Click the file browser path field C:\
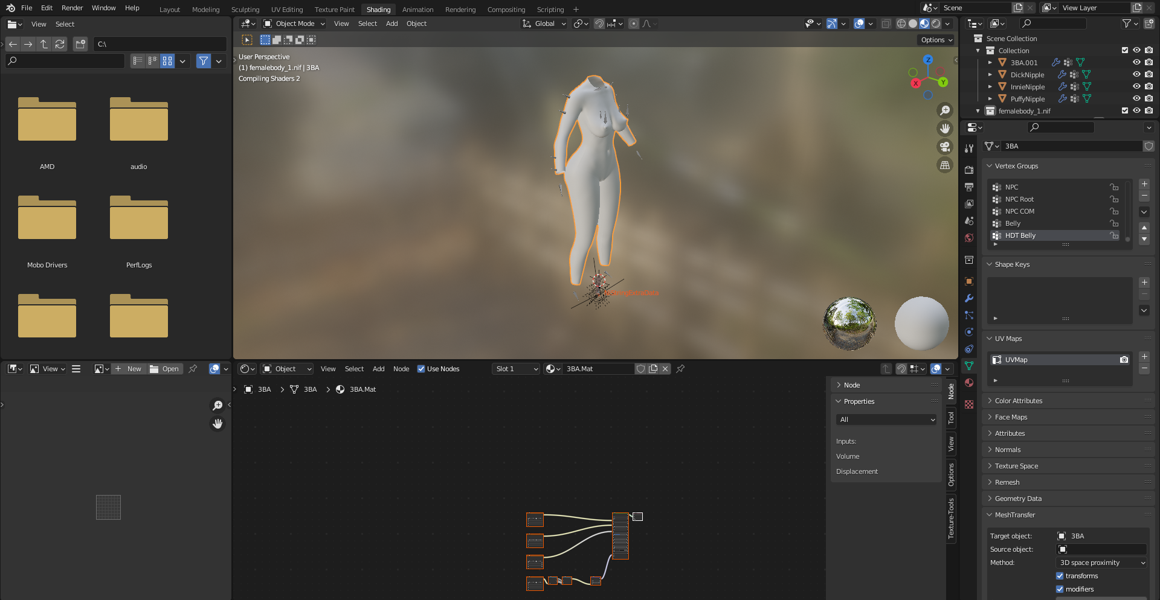 [159, 44]
